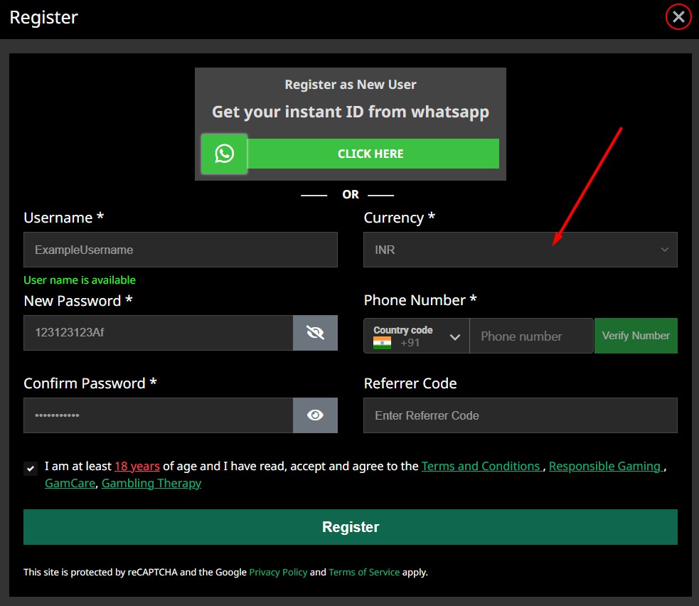Open Terms and Conditions link
Screen dimensions: 699x606
pos(481,466)
